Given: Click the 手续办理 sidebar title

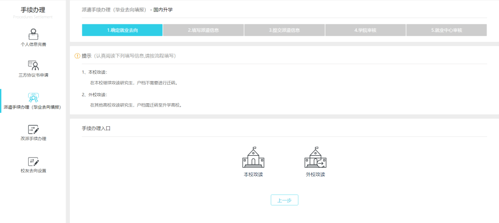Looking at the screenshot, I should point(33,10).
